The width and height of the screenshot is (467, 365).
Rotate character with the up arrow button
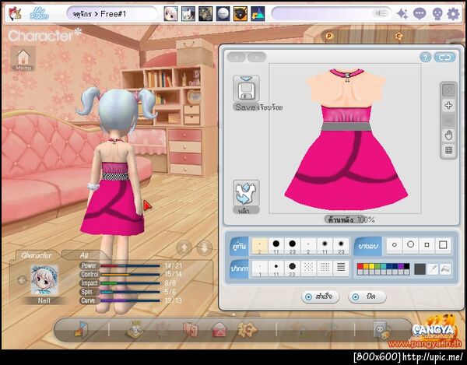(x=184, y=247)
